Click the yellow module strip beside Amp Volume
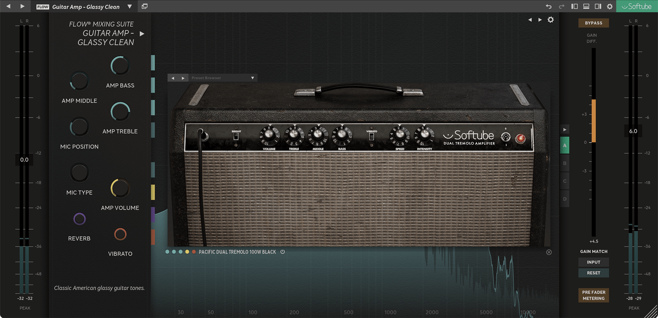 (153, 192)
